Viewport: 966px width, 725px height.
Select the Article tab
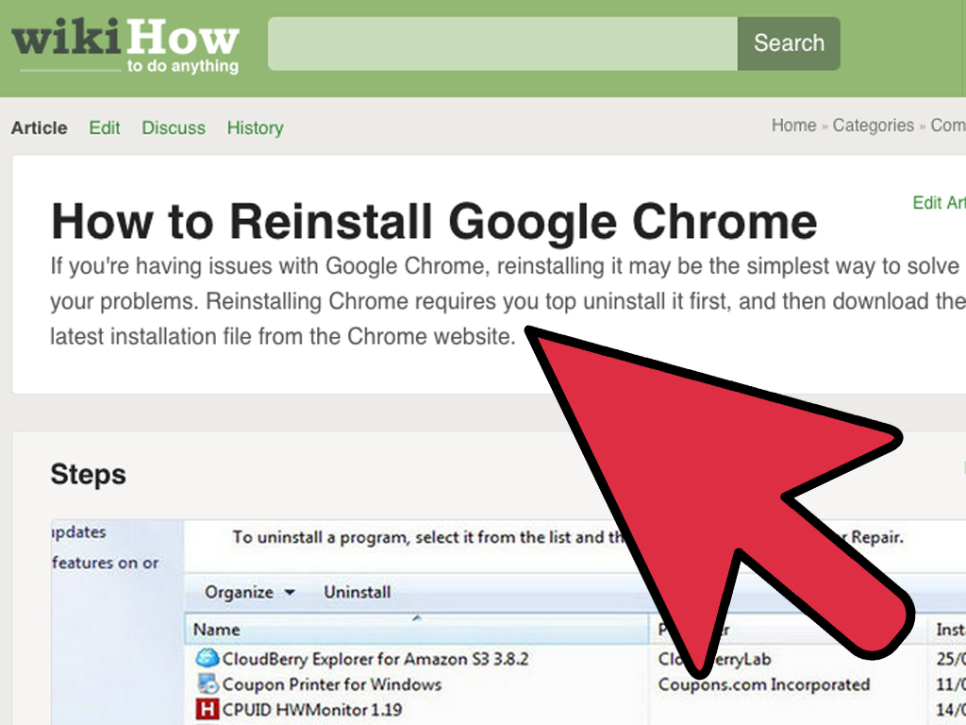[40, 127]
